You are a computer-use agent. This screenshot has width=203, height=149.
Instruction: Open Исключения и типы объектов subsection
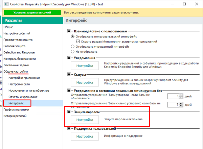pyautogui.click(x=29, y=91)
